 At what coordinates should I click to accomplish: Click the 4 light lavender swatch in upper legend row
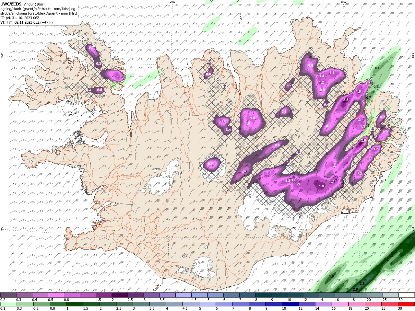(x=183, y=295)
